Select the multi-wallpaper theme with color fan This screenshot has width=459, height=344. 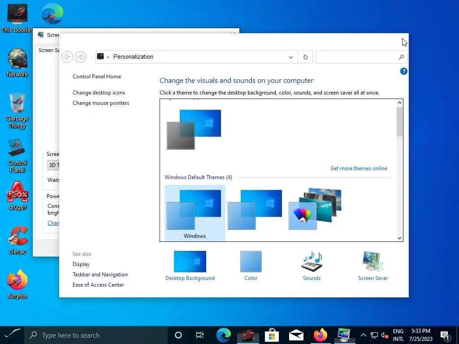coord(315,209)
